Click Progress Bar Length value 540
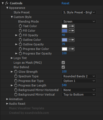 pos(64,85)
